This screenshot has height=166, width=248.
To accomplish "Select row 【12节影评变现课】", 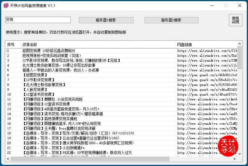I will 122,80.
